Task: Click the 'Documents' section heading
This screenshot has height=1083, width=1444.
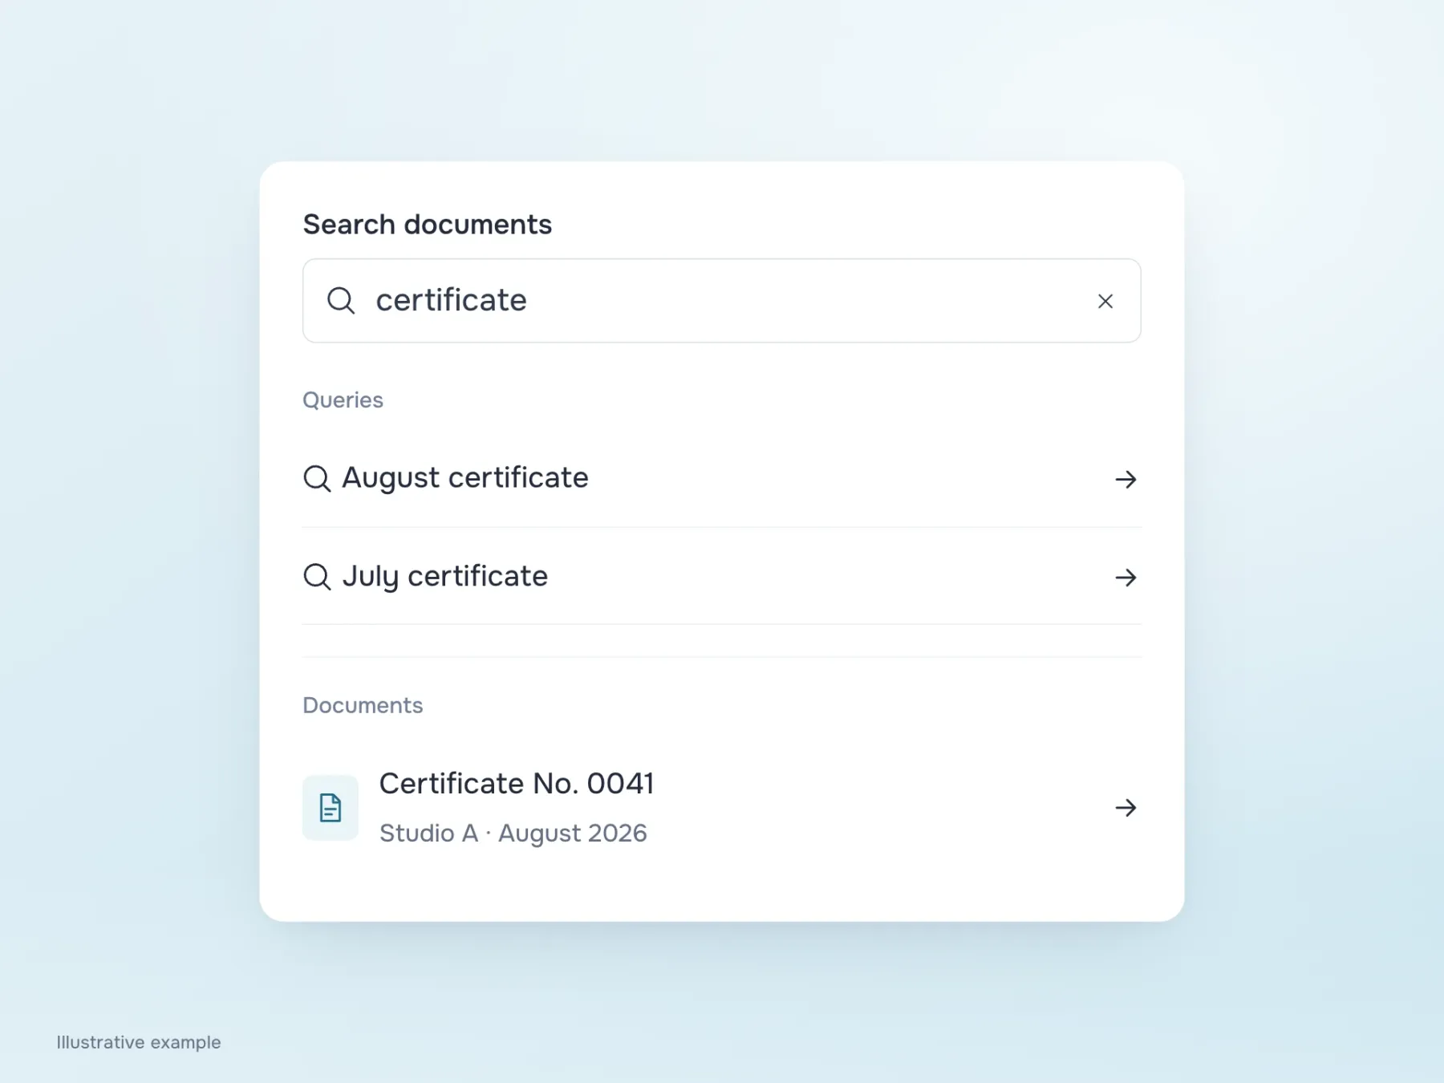Action: pyautogui.click(x=363, y=705)
